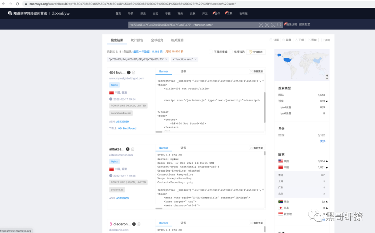Click the favorite (收藏) star button
Image resolution: width=375 pixels, height=233 pixels.
coord(287,40)
